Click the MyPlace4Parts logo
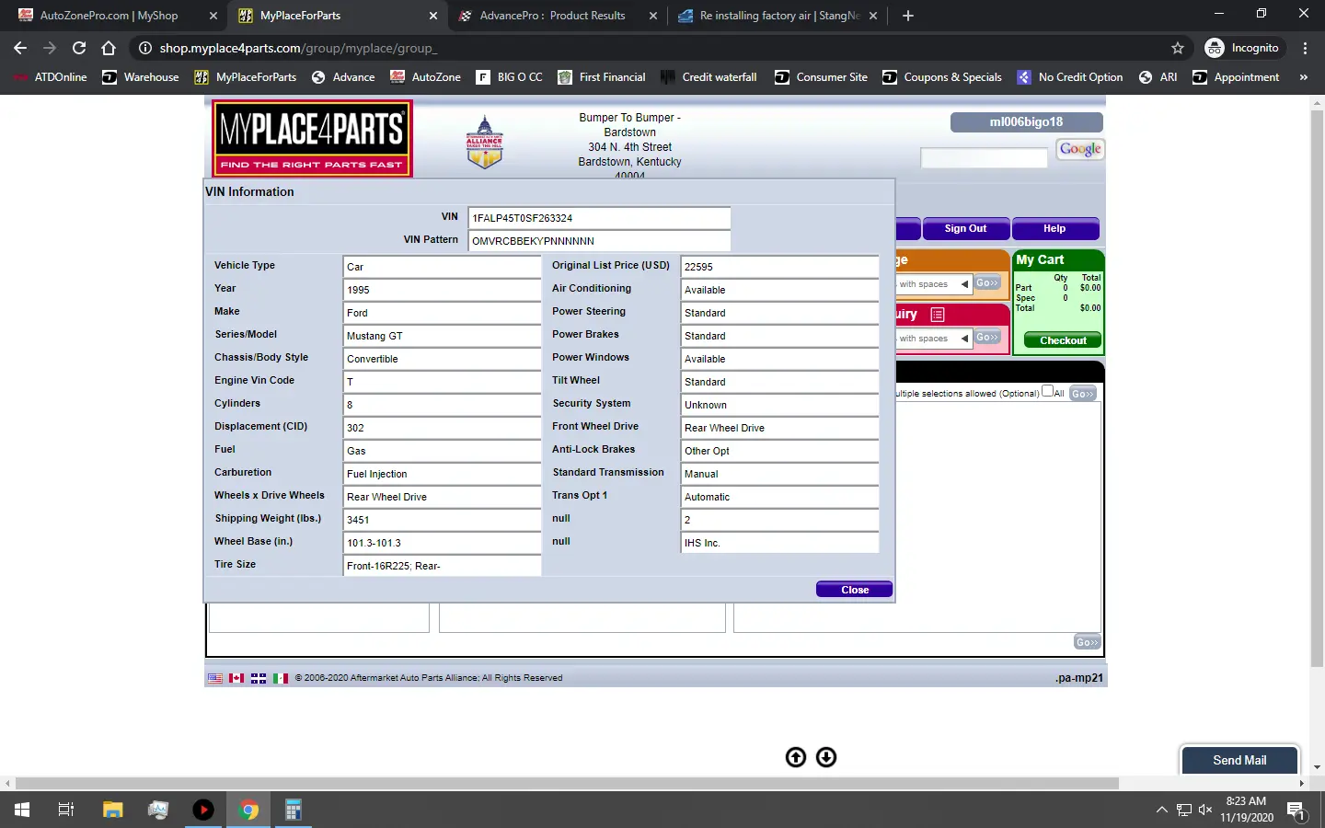 pos(312,138)
